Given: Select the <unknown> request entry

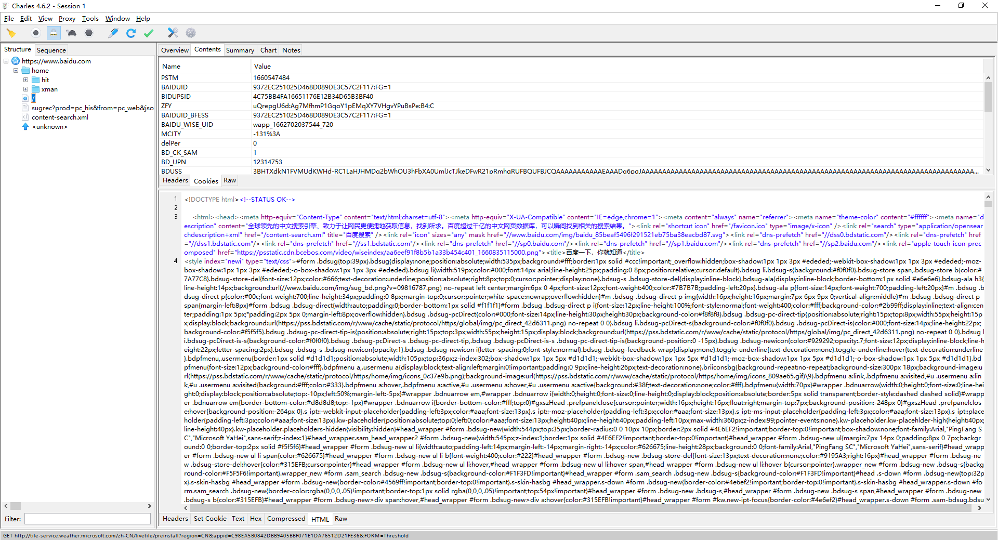Looking at the screenshot, I should coord(50,127).
